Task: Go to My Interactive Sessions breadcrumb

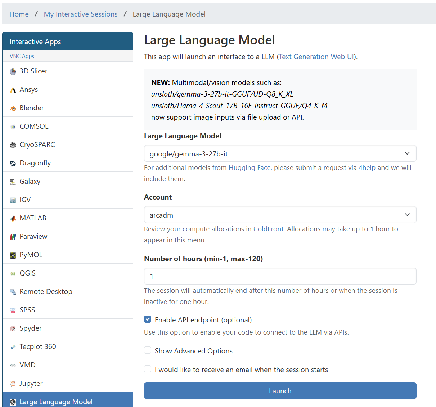Action: pyautogui.click(x=81, y=14)
